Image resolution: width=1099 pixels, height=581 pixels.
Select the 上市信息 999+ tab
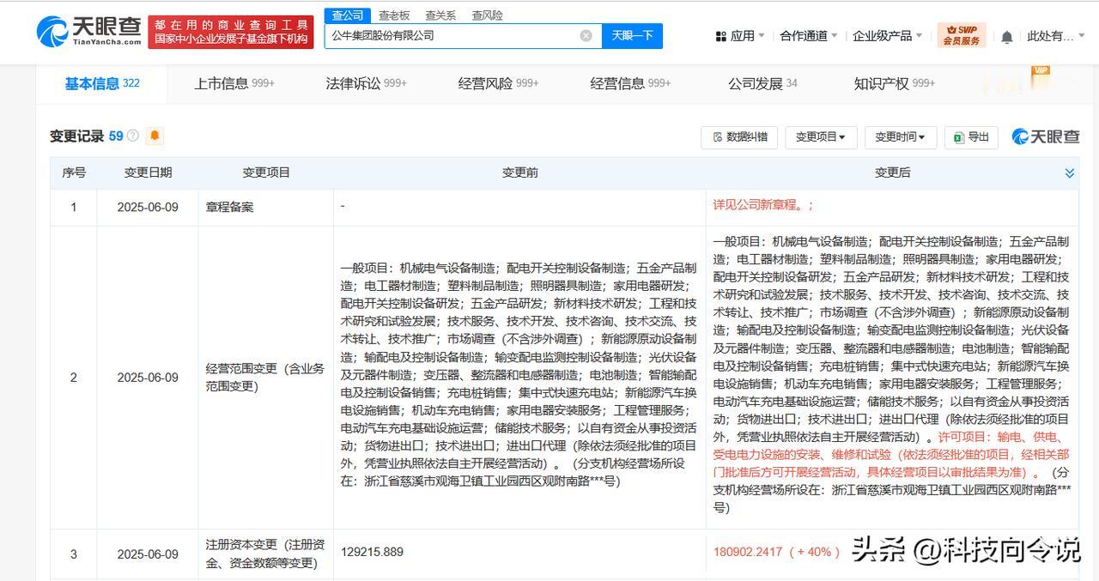click(x=234, y=83)
